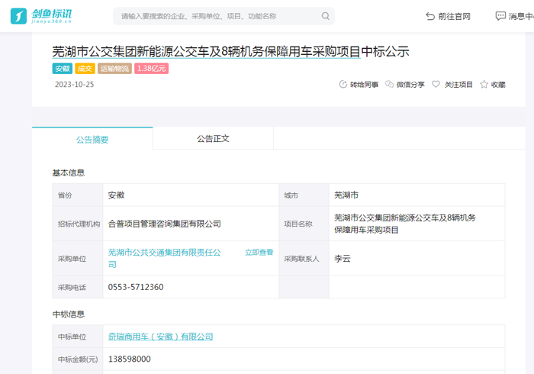Click the 收藏 star icon

click(x=484, y=84)
